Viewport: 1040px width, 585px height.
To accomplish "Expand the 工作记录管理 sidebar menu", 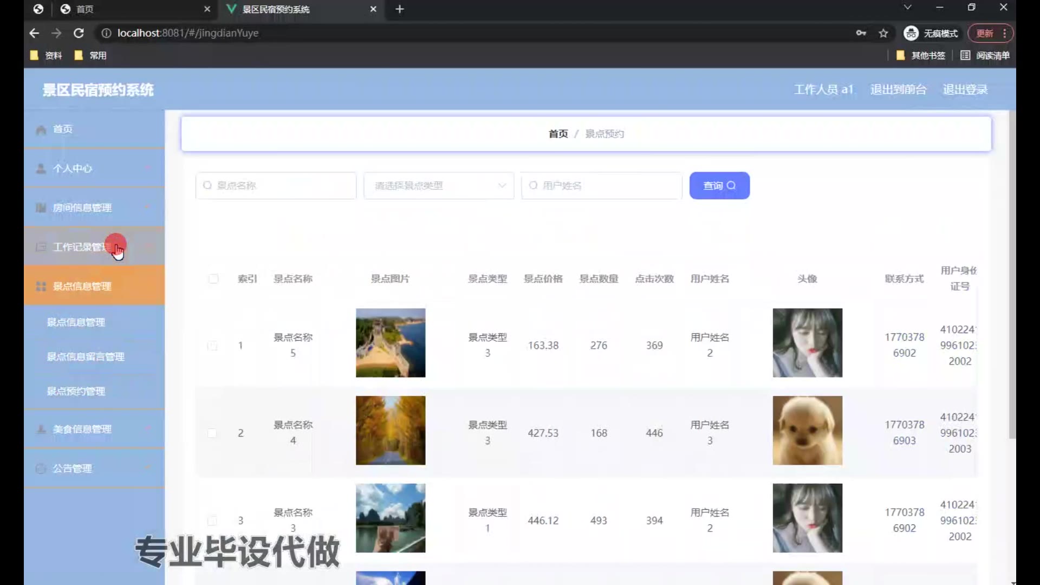I will pyautogui.click(x=81, y=248).
